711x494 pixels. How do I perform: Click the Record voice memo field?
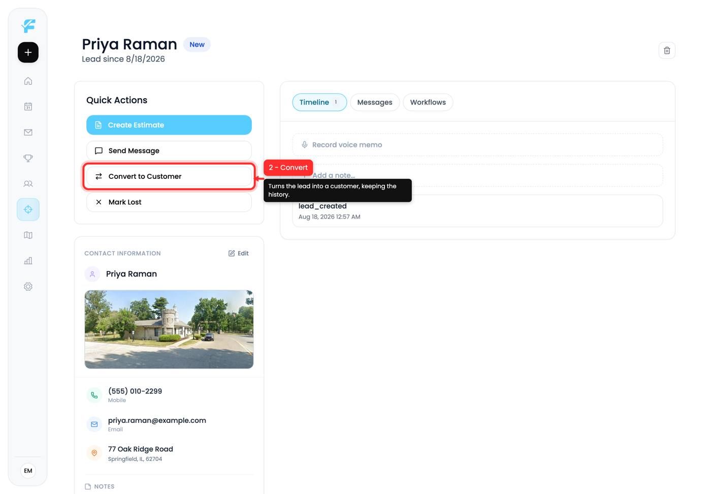477,145
